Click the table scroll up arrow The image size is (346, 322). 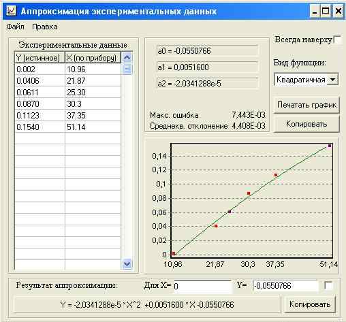pos(127,57)
